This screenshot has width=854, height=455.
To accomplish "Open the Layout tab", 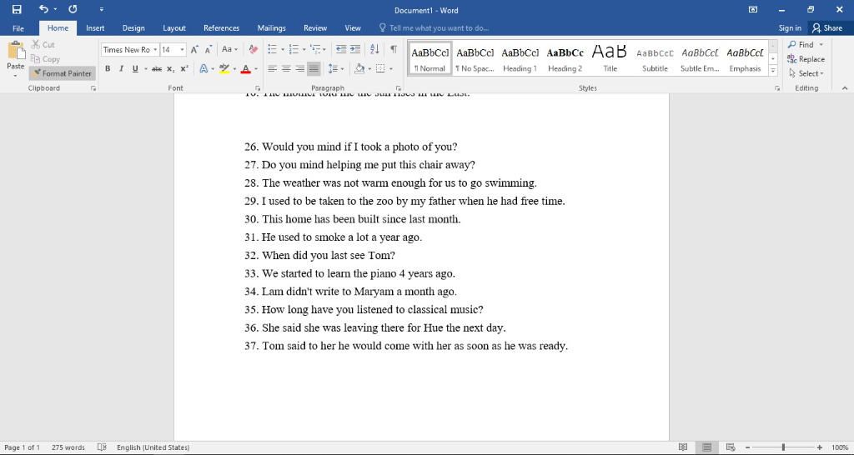I will 174,28.
